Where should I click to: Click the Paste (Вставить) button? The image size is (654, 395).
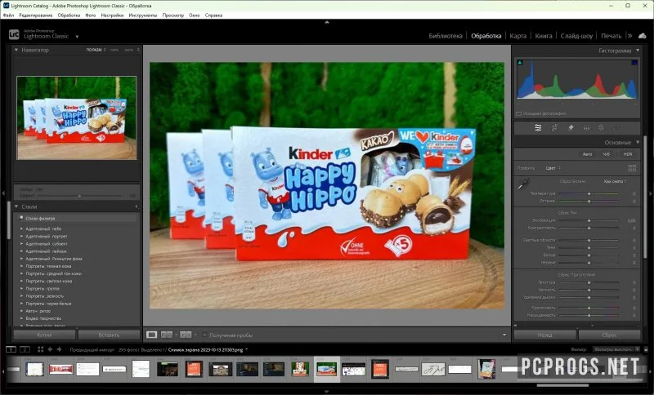point(109,335)
